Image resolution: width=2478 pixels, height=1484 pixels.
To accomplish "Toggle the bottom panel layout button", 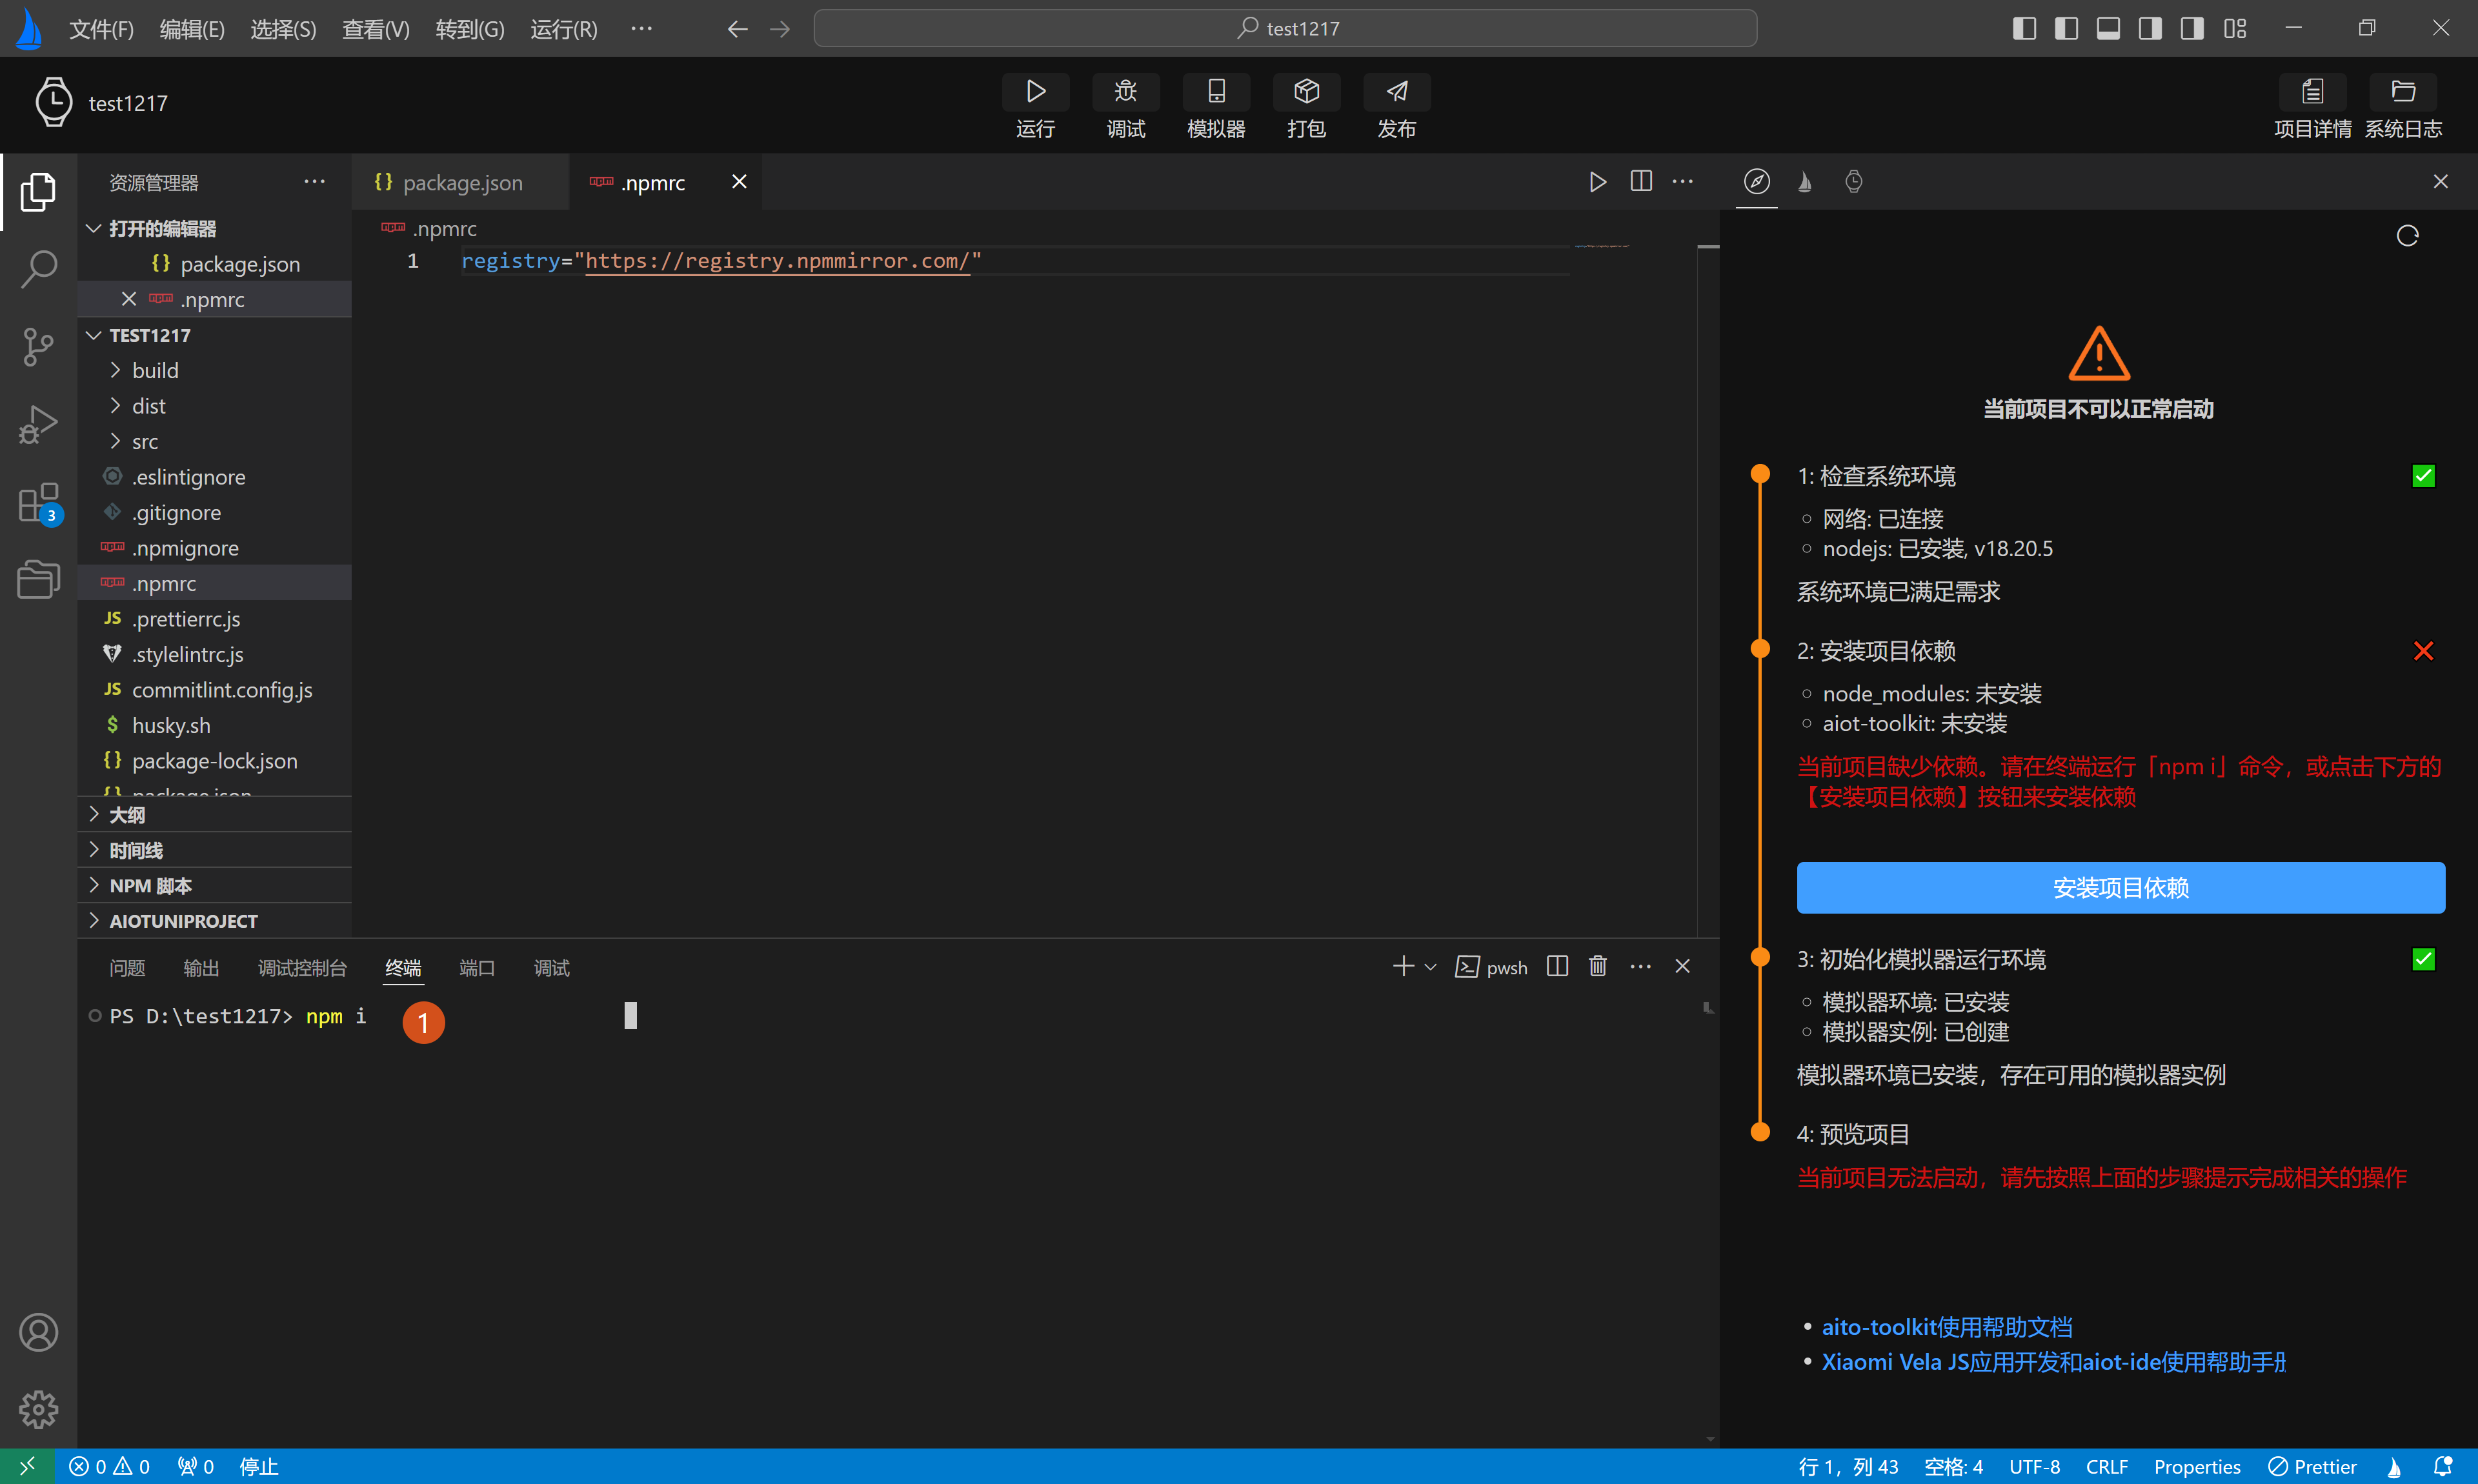I will [2108, 28].
